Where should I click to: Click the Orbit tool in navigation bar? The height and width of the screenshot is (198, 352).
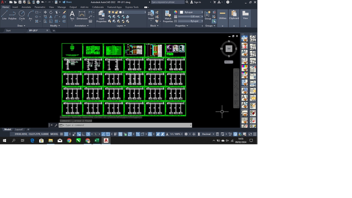pyautogui.click(x=236, y=95)
